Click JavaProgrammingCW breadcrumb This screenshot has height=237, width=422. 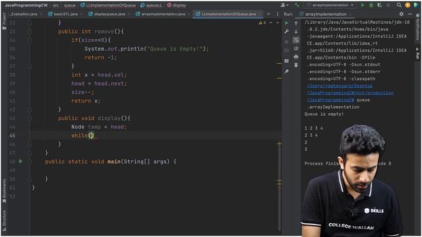(26, 5)
